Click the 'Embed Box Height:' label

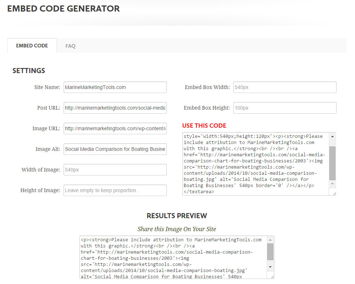(207, 108)
